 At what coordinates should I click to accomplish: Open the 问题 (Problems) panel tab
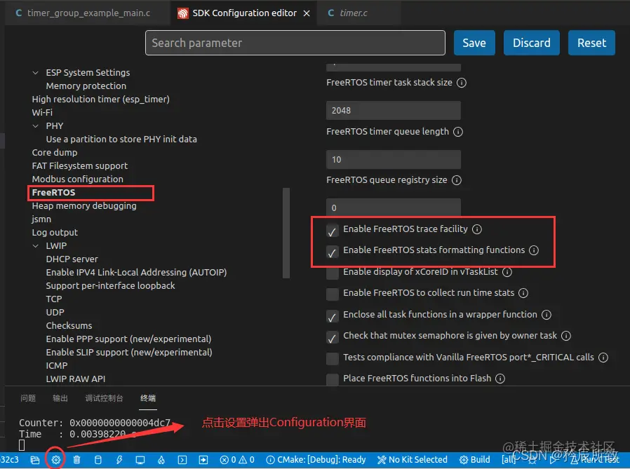pyautogui.click(x=28, y=398)
